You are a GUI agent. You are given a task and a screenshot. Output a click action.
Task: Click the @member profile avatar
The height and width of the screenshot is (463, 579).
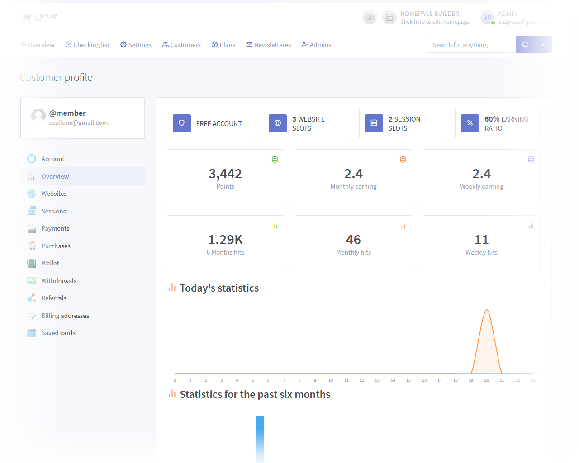tap(38, 116)
